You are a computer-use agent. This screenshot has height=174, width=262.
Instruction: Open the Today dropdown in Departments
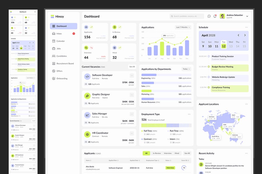click(x=186, y=69)
